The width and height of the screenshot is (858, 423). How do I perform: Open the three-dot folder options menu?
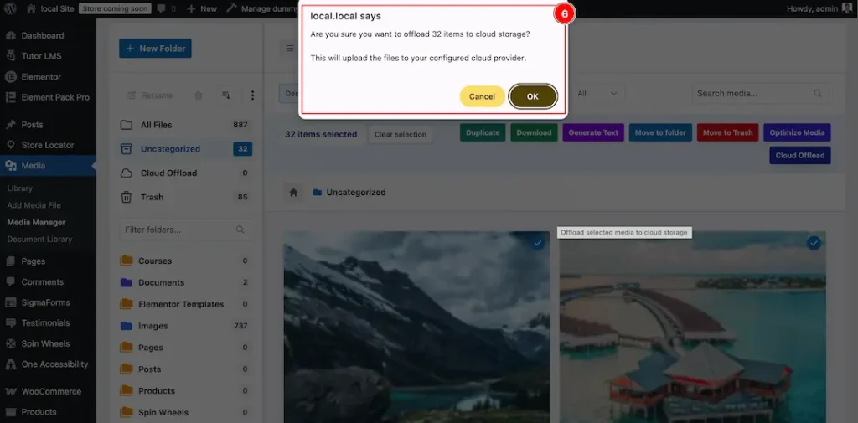(x=252, y=95)
